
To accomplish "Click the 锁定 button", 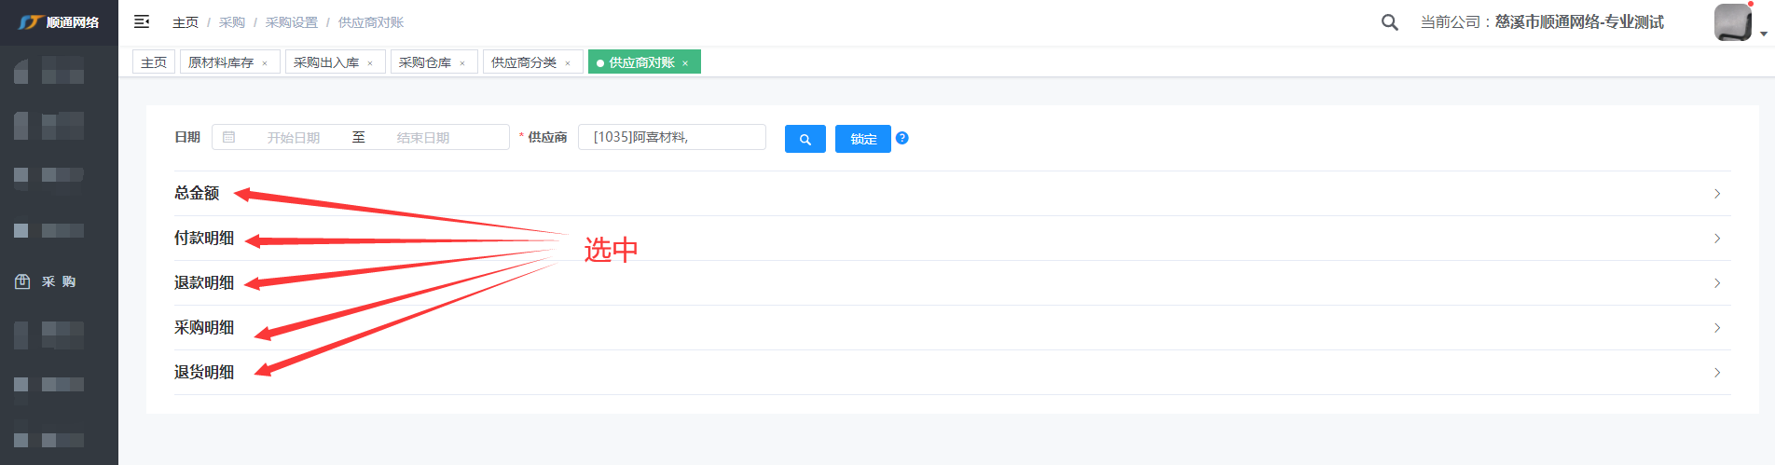I will pos(863,139).
